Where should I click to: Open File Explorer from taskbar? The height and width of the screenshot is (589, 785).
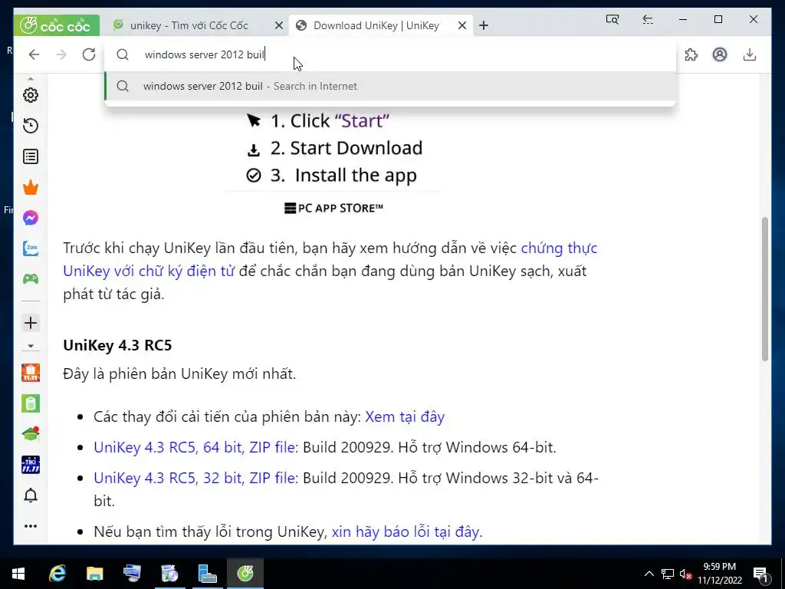(94, 574)
